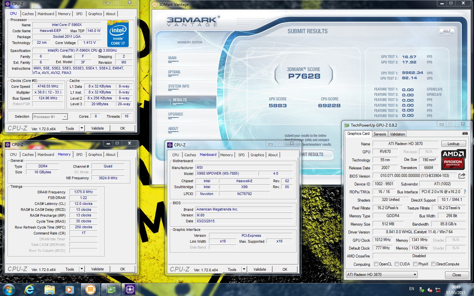Click the CPU score 69228 value
This screenshot has height=296, width=474.
(329, 106)
